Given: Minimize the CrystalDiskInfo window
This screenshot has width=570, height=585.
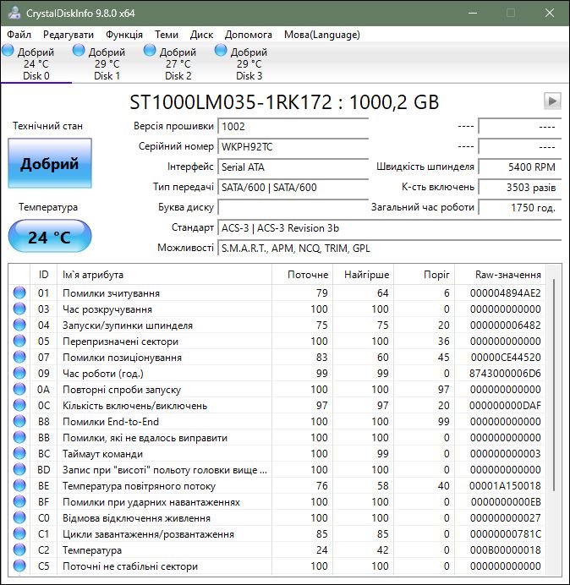Looking at the screenshot, I should click(x=473, y=13).
